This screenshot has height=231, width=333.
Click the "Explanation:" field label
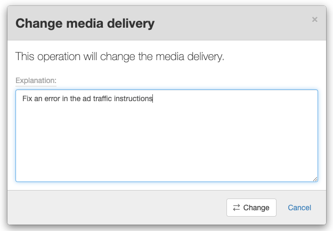click(x=36, y=80)
